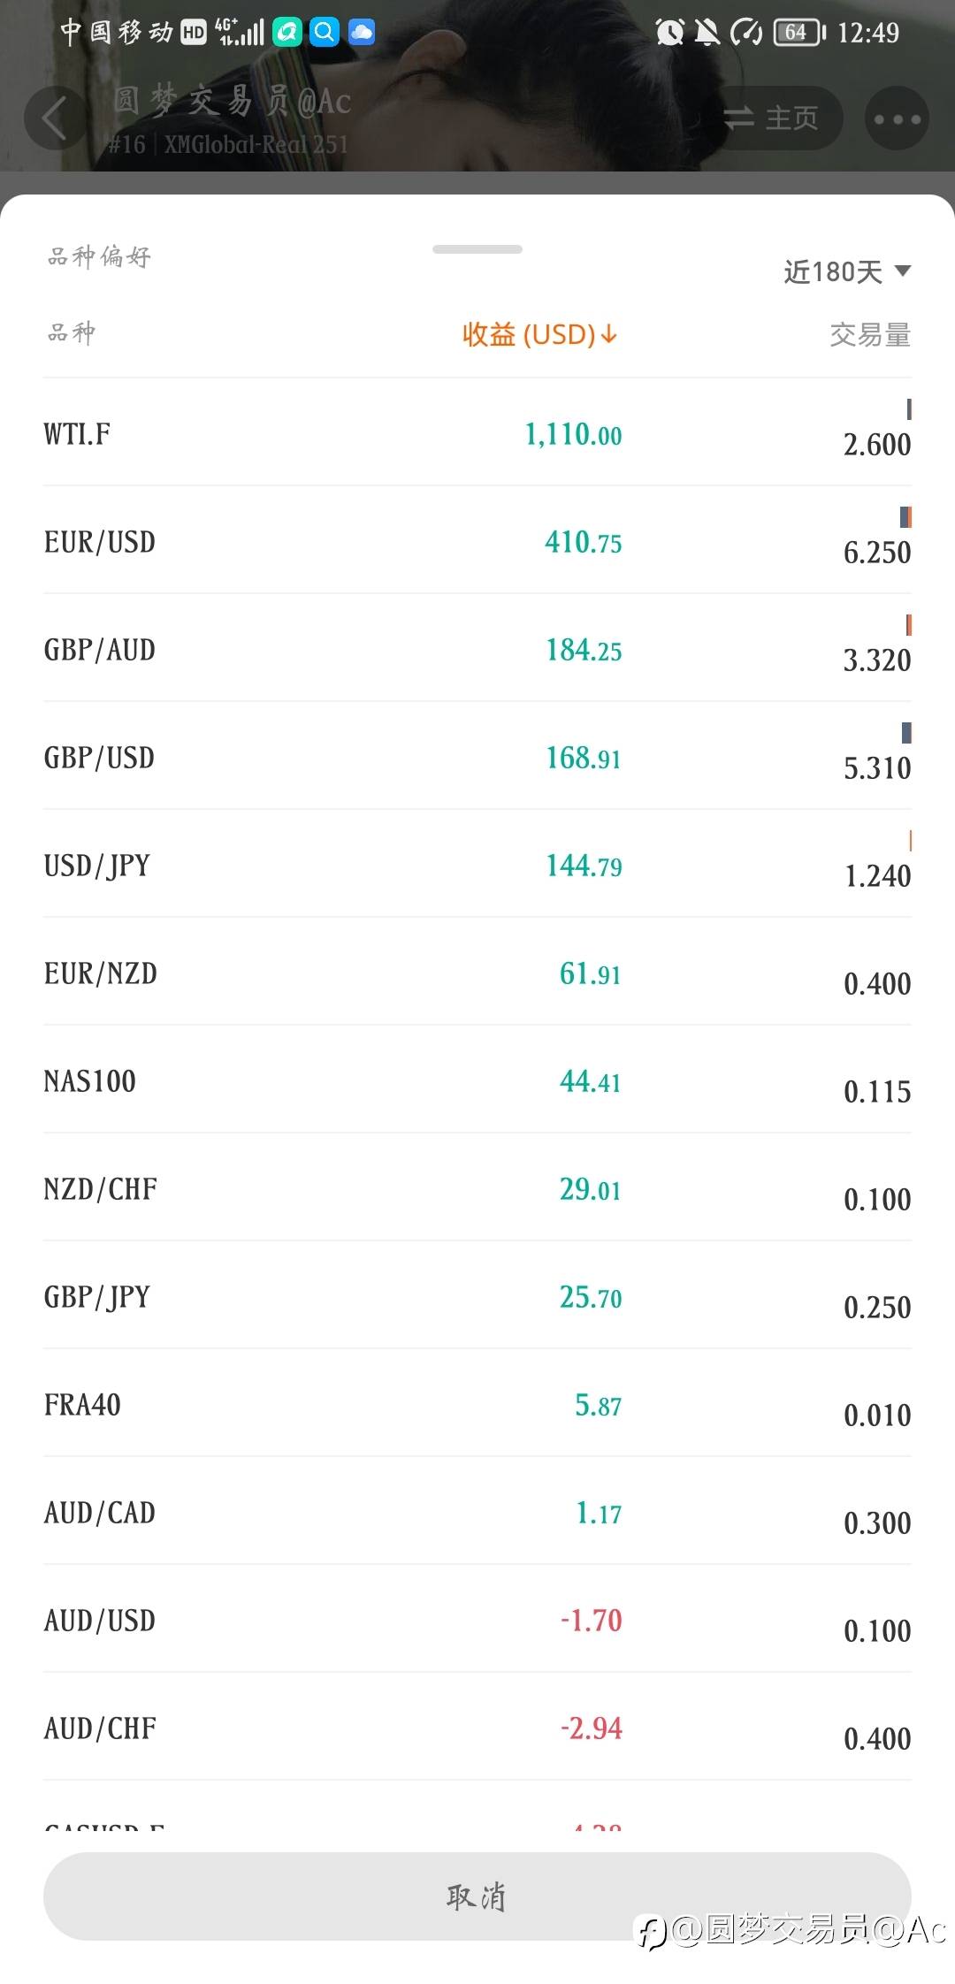Tap the blue cloud notification icon
955x1984 pixels.
[x=362, y=33]
